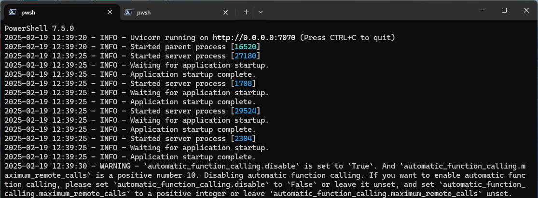Click the PowerShell 7.5.0 version text
Viewport: 538px width, 198px height.
coord(39,28)
